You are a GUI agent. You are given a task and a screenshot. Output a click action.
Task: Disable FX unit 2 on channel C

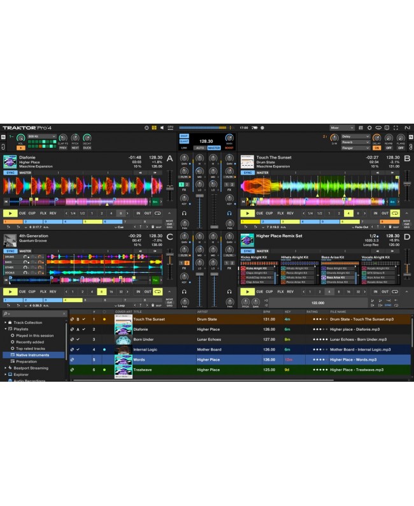[x=187, y=263]
